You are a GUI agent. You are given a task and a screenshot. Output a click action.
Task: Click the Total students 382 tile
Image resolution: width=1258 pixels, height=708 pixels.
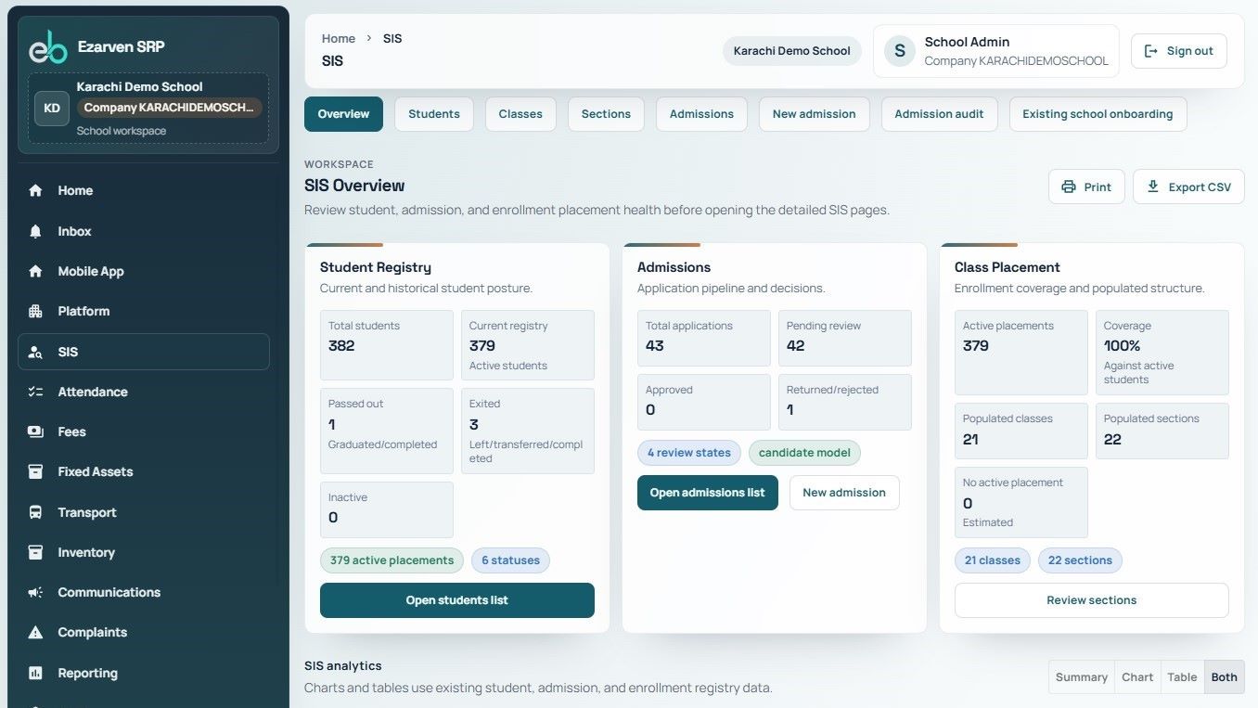(x=387, y=345)
